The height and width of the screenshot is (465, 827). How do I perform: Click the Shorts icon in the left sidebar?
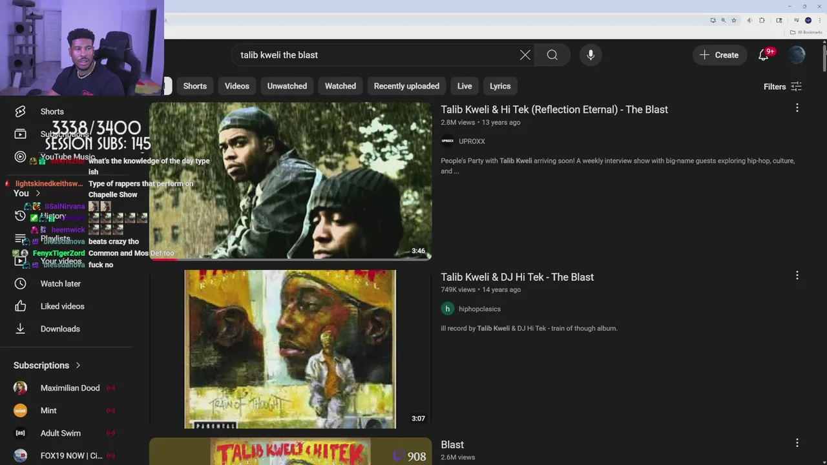[20, 112]
